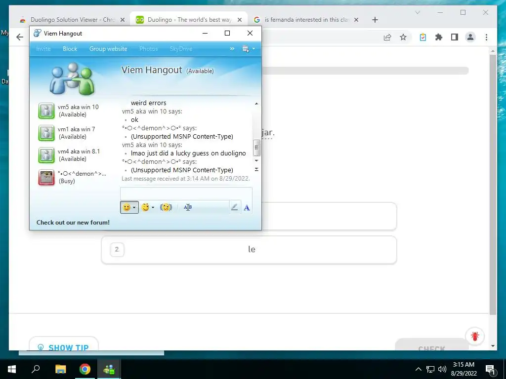The image size is (506, 379).
Task: Expand the emoticon dropdown arrow
Action: coord(134,208)
